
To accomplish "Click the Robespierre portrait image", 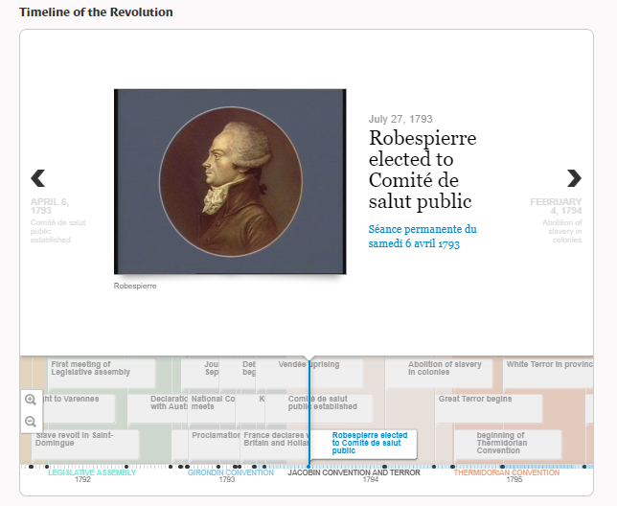I will 230,181.
